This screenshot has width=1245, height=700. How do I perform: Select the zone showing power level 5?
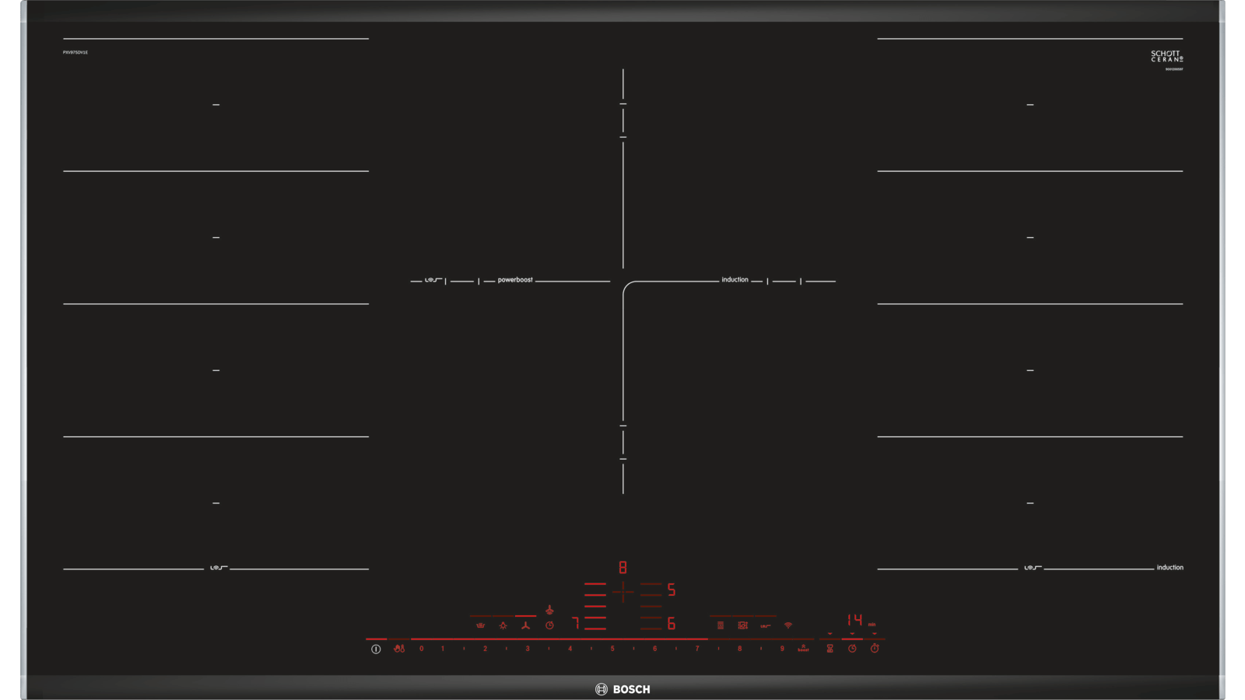click(672, 590)
